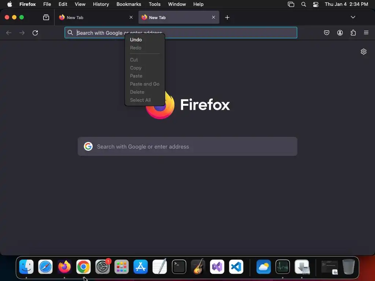Open the File menu

click(47, 4)
